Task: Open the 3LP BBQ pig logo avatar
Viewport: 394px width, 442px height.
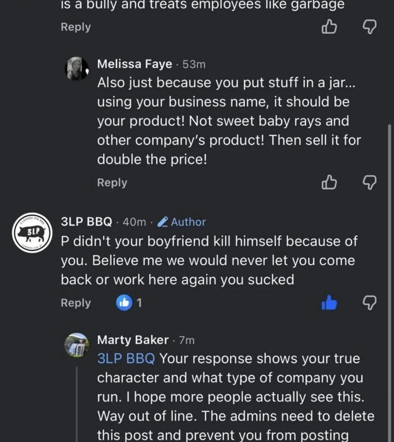Action: point(32,232)
